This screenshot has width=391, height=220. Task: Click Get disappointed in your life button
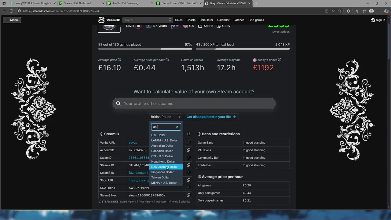click(211, 117)
